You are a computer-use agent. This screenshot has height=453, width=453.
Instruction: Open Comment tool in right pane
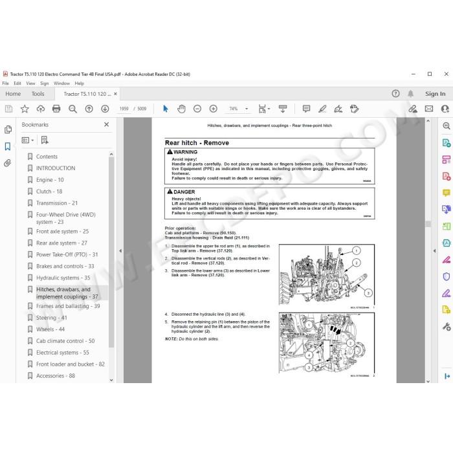(447, 193)
